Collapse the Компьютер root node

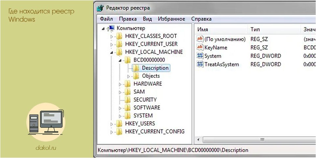point(103,29)
